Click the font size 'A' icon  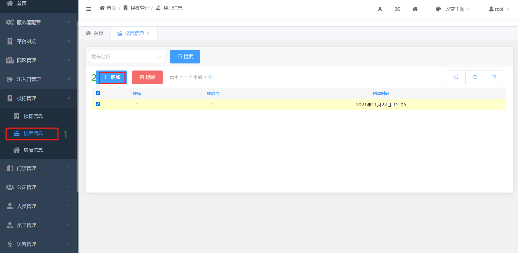click(x=380, y=9)
